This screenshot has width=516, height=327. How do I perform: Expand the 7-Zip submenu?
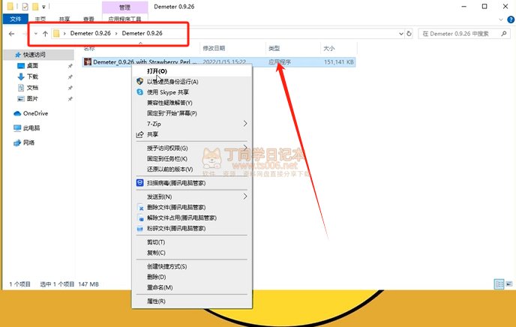click(192, 124)
